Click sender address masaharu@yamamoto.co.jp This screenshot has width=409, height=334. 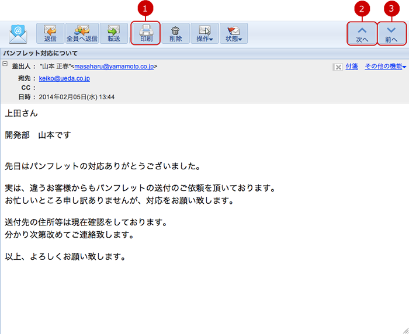click(x=114, y=67)
